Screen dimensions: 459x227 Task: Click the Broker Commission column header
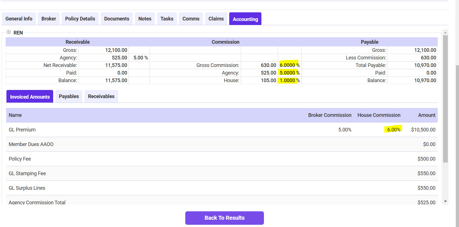point(330,115)
